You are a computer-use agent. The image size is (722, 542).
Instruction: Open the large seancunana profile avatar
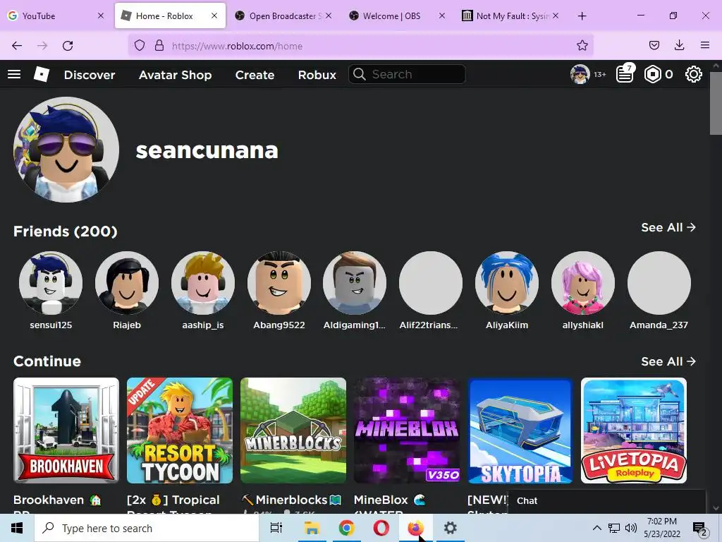pos(66,150)
